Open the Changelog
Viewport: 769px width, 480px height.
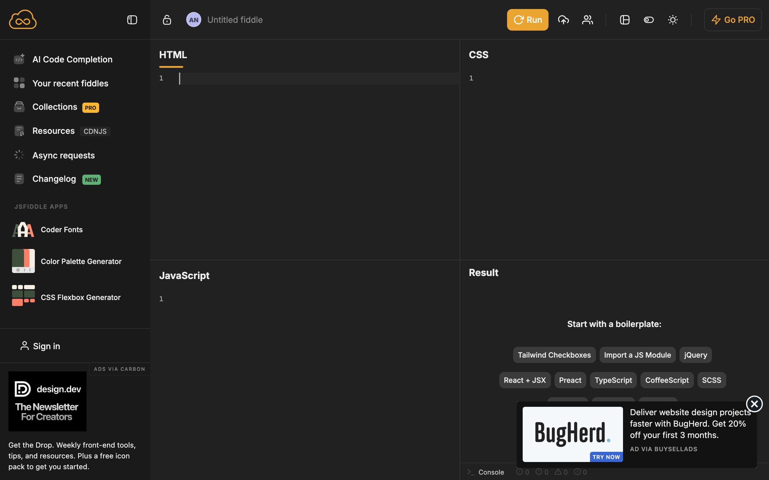point(57,179)
